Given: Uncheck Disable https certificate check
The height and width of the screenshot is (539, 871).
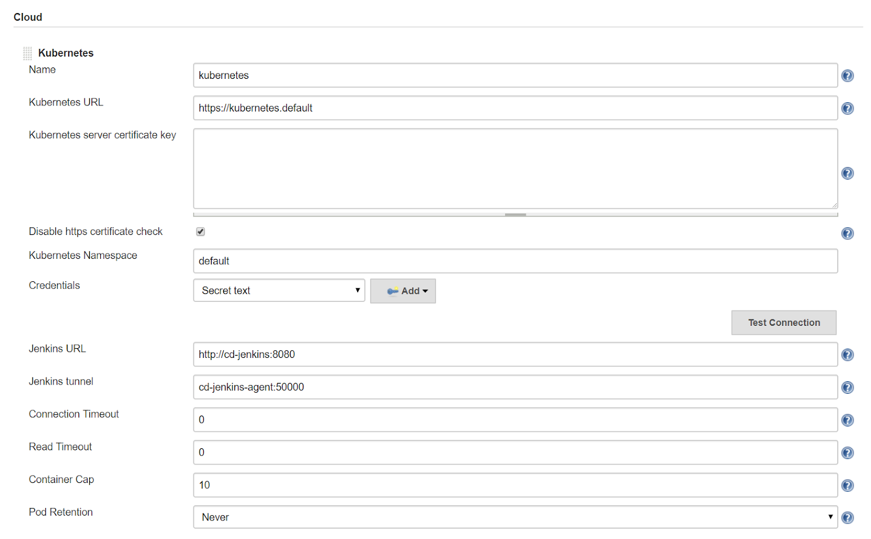Looking at the screenshot, I should (x=200, y=232).
